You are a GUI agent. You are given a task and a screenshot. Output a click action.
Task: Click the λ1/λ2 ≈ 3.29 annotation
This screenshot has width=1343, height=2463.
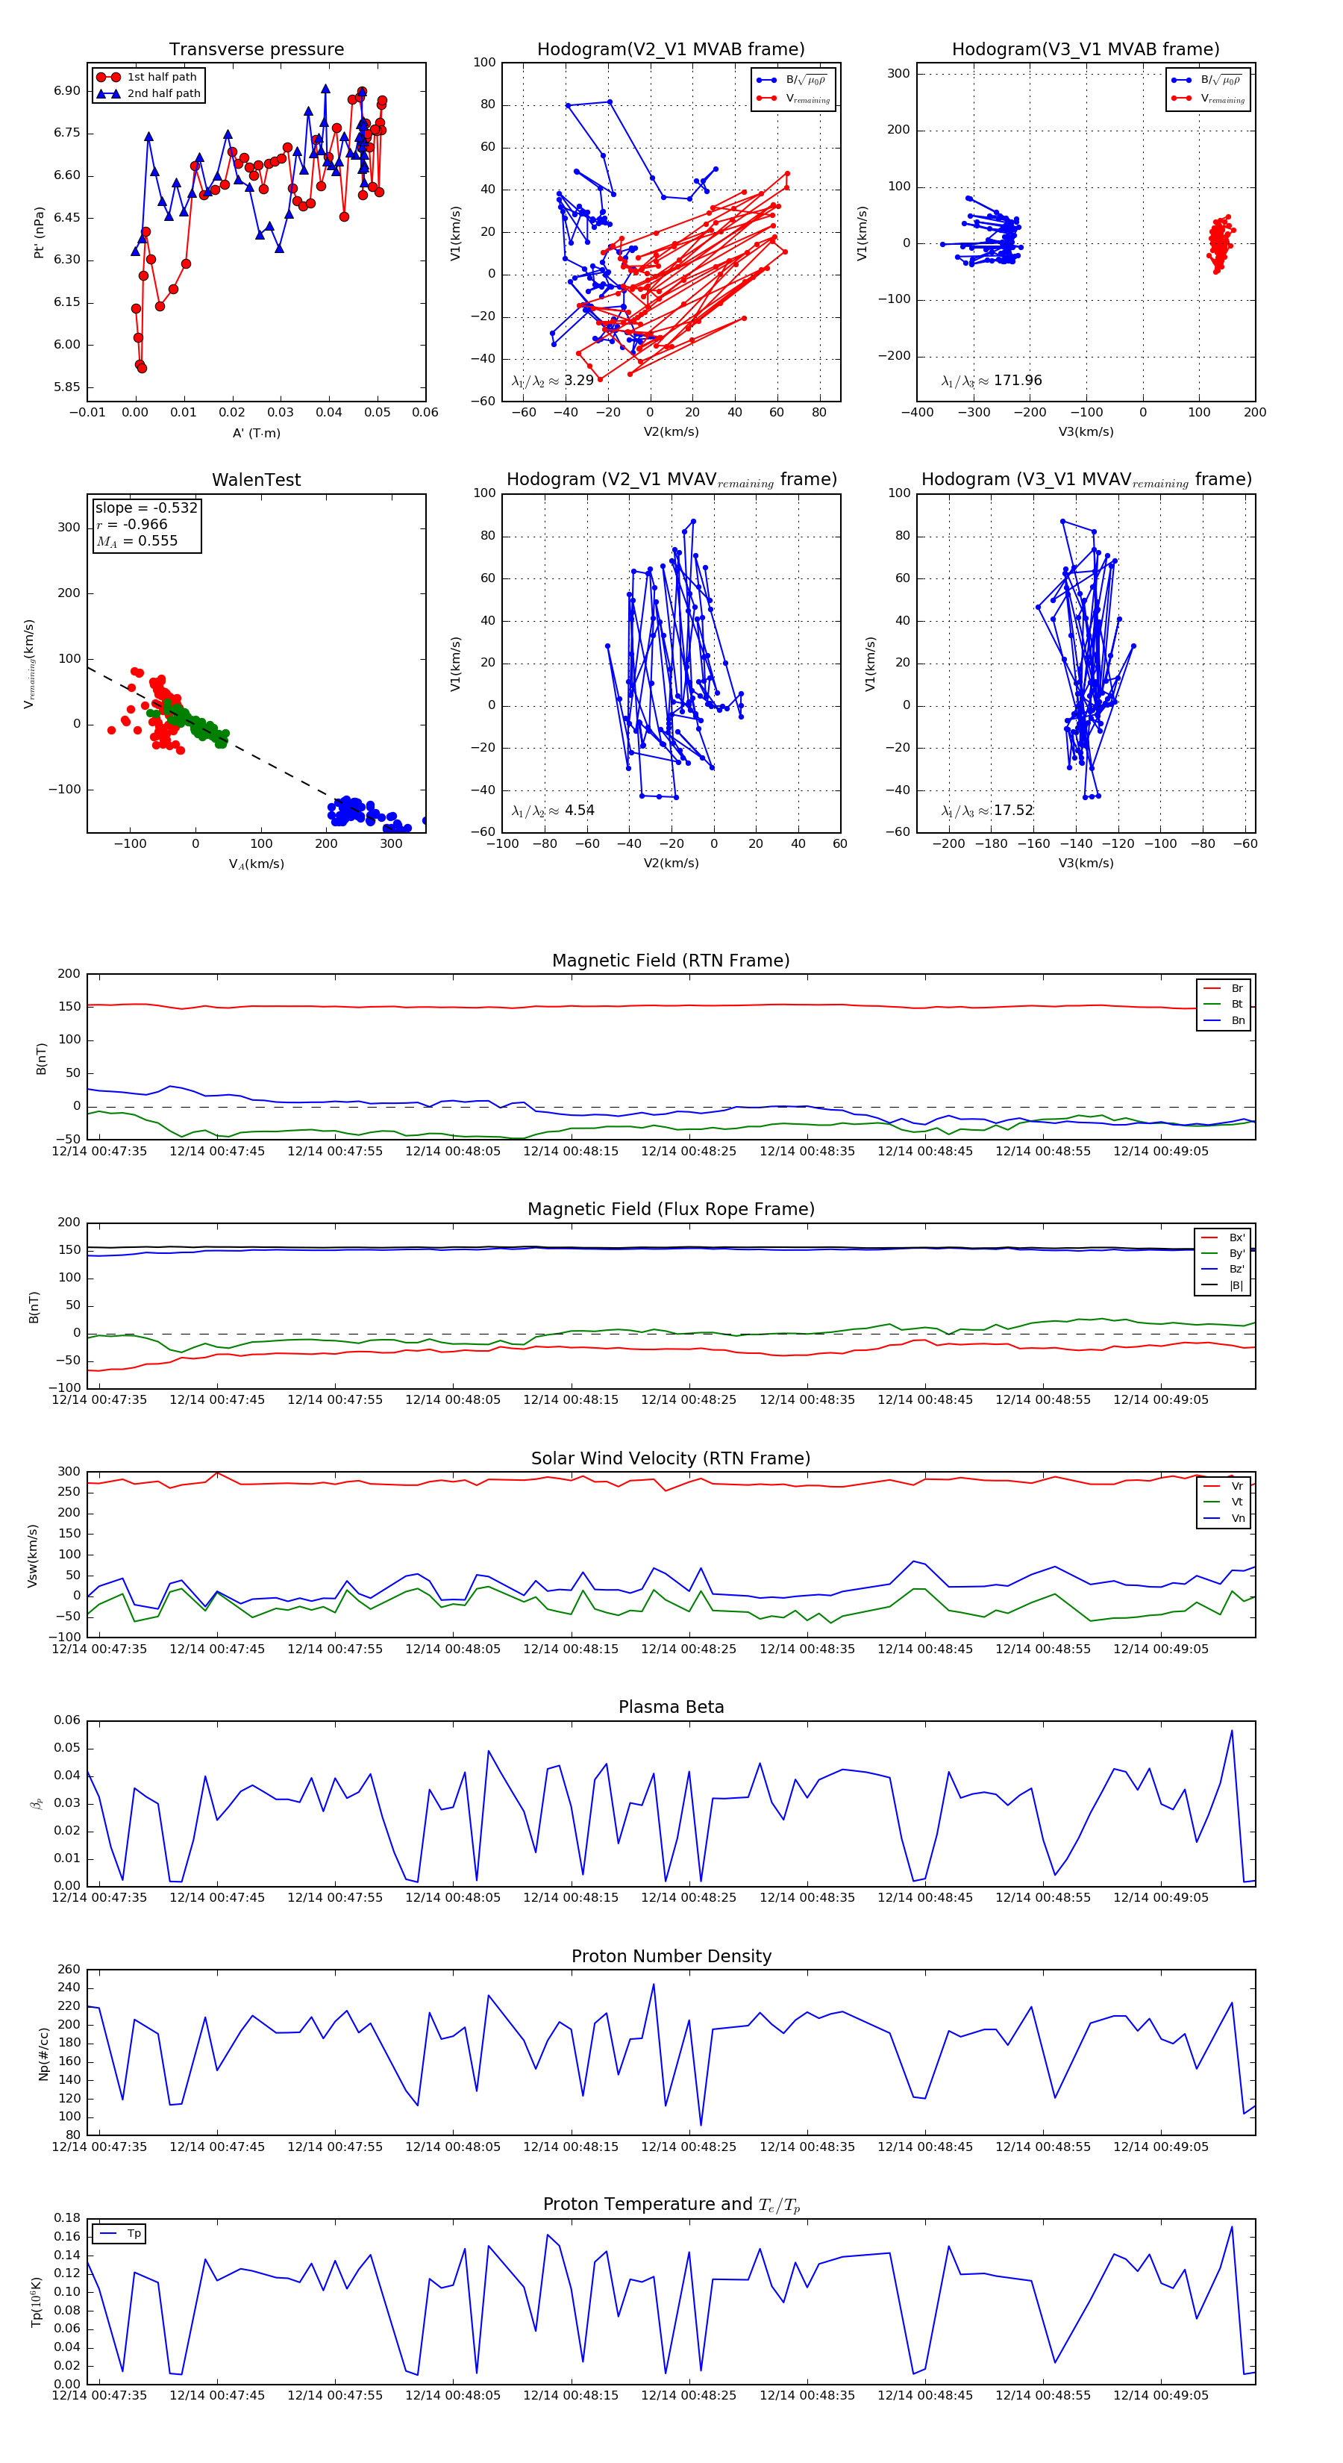pyautogui.click(x=552, y=381)
